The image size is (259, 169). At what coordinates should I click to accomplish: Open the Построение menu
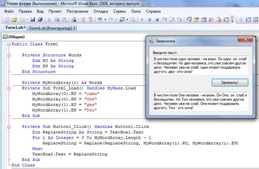point(77,11)
